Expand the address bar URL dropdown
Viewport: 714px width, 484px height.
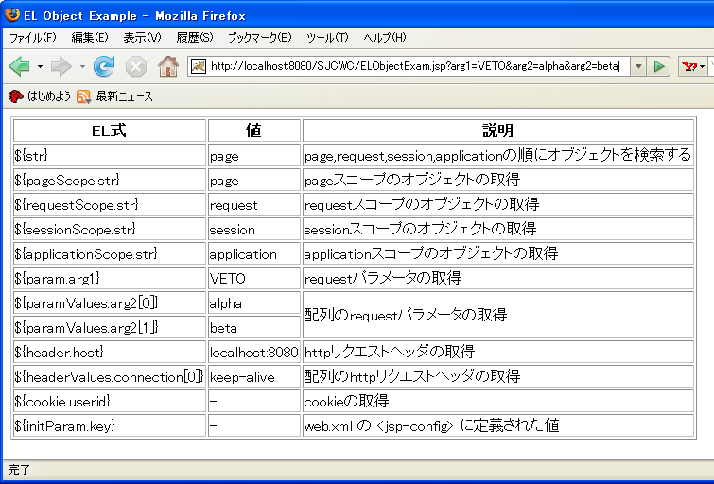coord(637,66)
